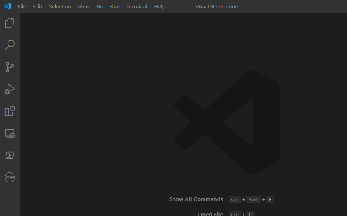Click the P key hint badge
347x216 pixels.
click(x=270, y=199)
